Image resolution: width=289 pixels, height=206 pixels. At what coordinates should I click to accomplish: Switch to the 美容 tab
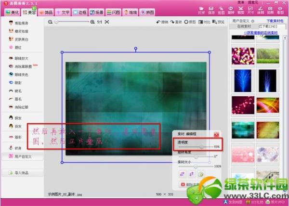pyautogui.click(x=29, y=13)
